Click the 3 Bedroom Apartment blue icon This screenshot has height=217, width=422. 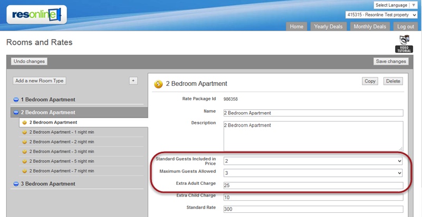click(x=16, y=184)
